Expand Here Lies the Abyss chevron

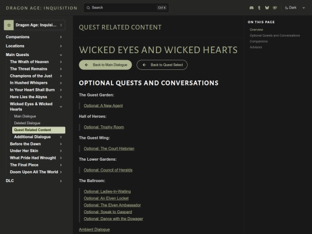61,97
